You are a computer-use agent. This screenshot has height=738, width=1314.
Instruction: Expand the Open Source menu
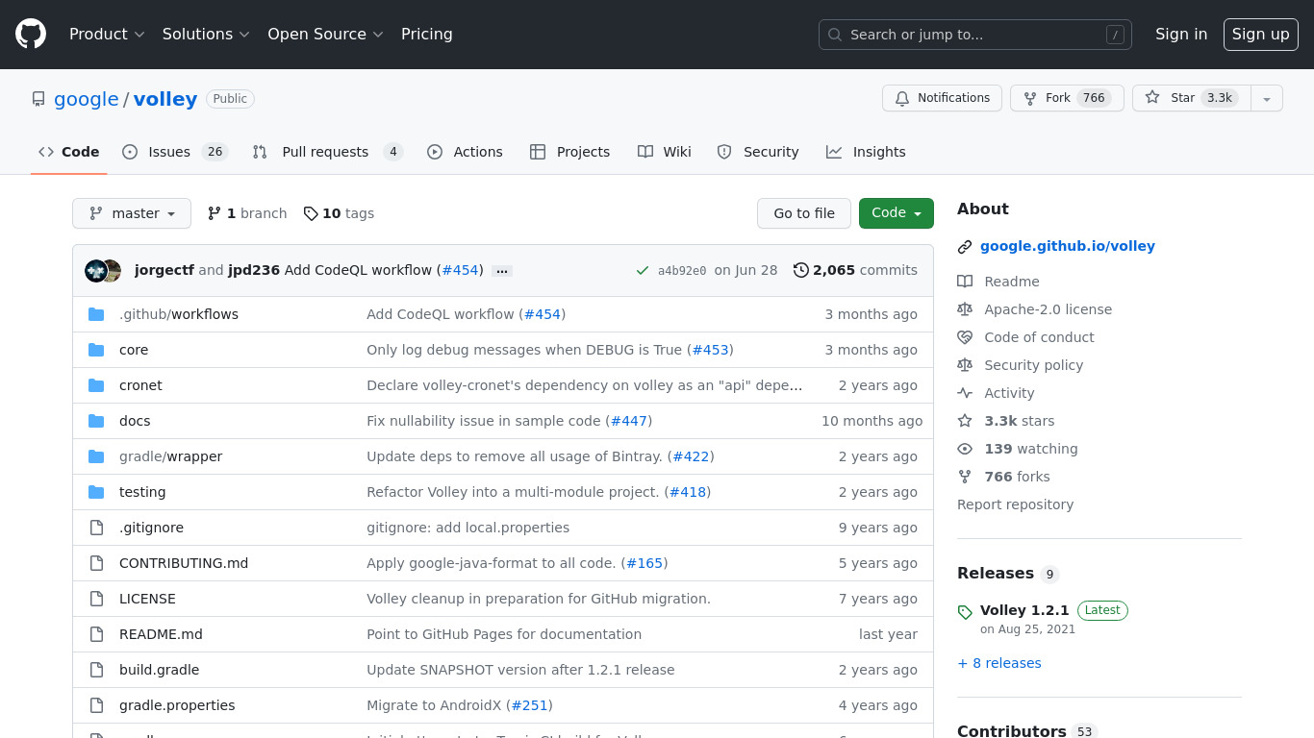click(325, 35)
